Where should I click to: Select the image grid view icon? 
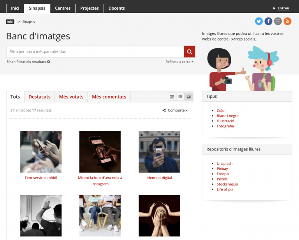[x=188, y=97]
